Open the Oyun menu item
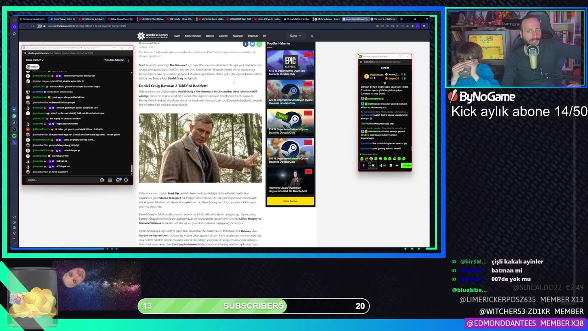The height and width of the screenshot is (331, 588). click(x=177, y=36)
